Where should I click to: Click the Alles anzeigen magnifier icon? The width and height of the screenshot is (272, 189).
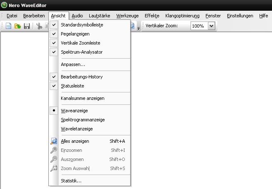pos(54,141)
